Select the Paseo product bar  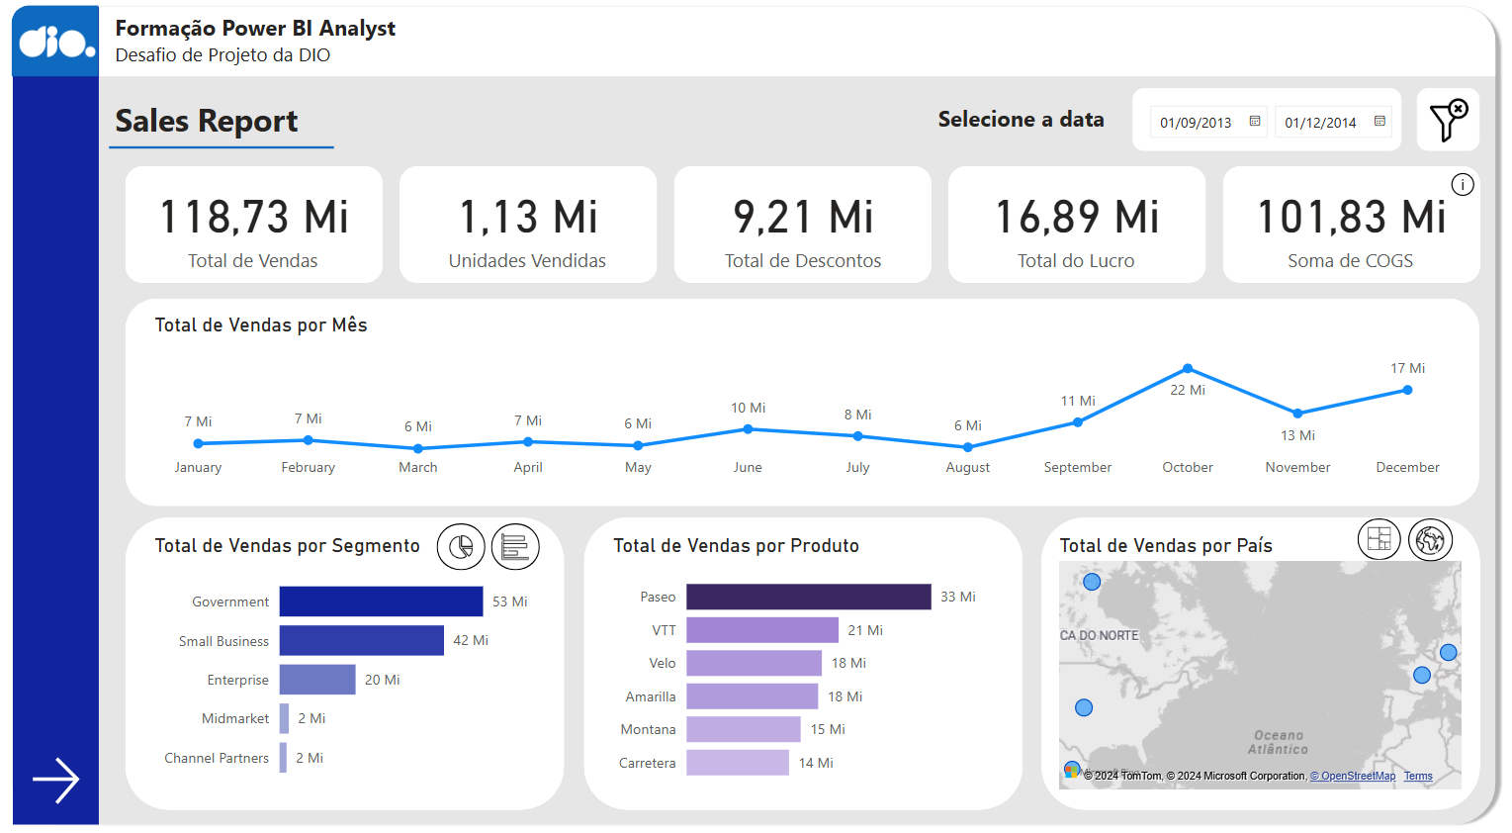point(808,597)
